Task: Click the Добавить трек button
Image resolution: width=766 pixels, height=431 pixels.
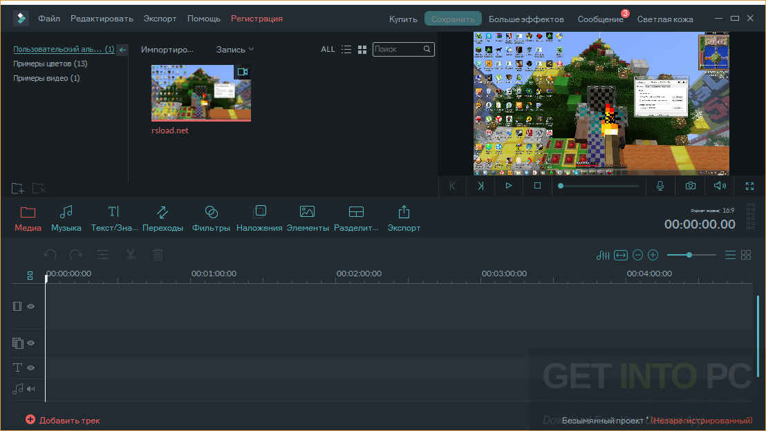Action: click(62, 420)
